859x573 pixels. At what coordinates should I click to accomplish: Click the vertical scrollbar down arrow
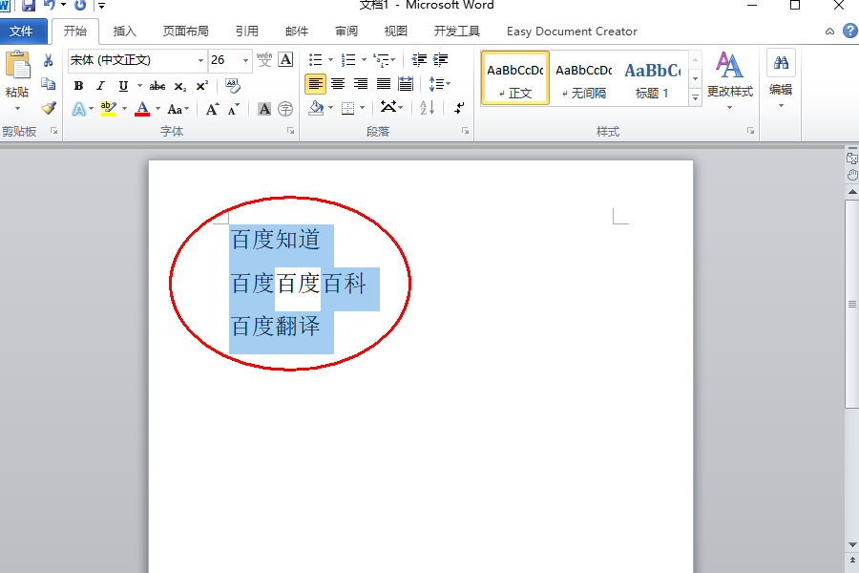tap(852, 544)
